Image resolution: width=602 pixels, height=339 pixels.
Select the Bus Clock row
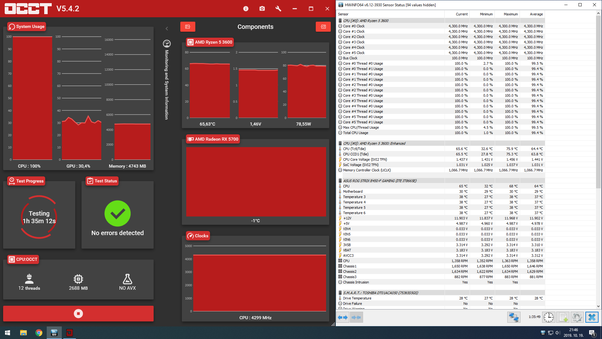point(441,58)
